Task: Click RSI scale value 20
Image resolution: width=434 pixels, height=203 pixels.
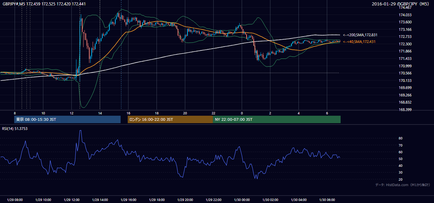Action: (x=400, y=179)
